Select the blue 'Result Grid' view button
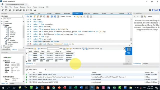The width and height of the screenshot is (160, 90). [x=129, y=51]
